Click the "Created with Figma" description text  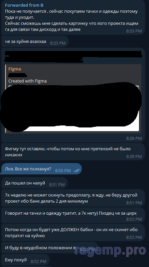coord(27,81)
